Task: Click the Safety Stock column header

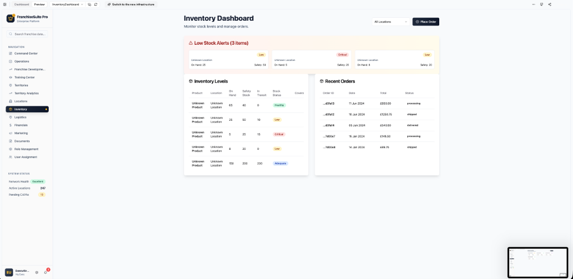Action: 246,93
